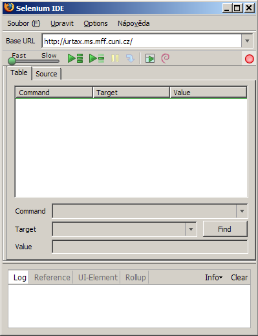Open the Options menu

(96, 23)
